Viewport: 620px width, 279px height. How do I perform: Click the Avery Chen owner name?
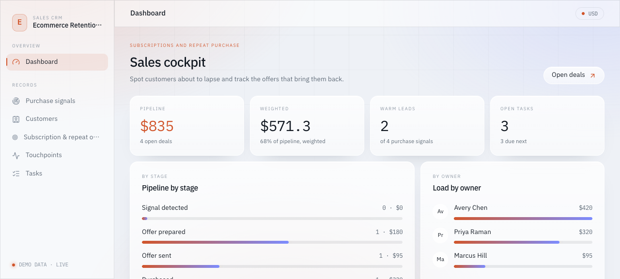click(x=471, y=208)
